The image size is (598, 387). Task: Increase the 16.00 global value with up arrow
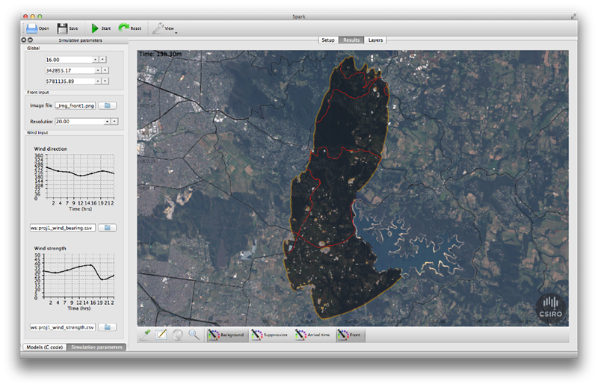tap(96, 60)
